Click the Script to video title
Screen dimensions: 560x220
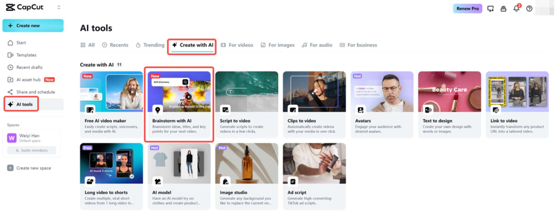(x=235, y=121)
